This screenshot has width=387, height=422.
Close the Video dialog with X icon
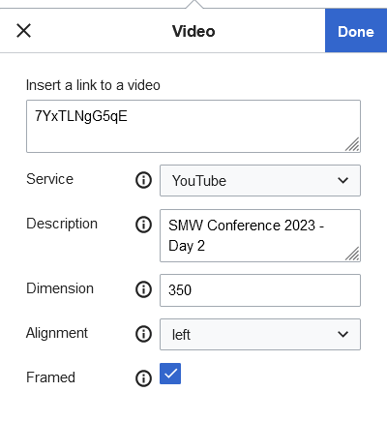[x=23, y=31]
